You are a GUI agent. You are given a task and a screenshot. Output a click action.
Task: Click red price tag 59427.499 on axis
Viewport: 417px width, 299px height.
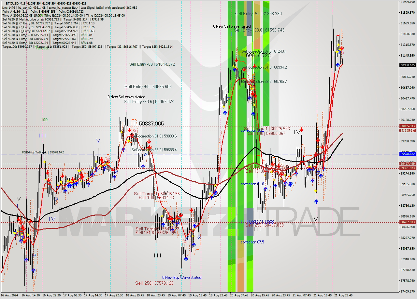pyautogui.click(x=407, y=163)
